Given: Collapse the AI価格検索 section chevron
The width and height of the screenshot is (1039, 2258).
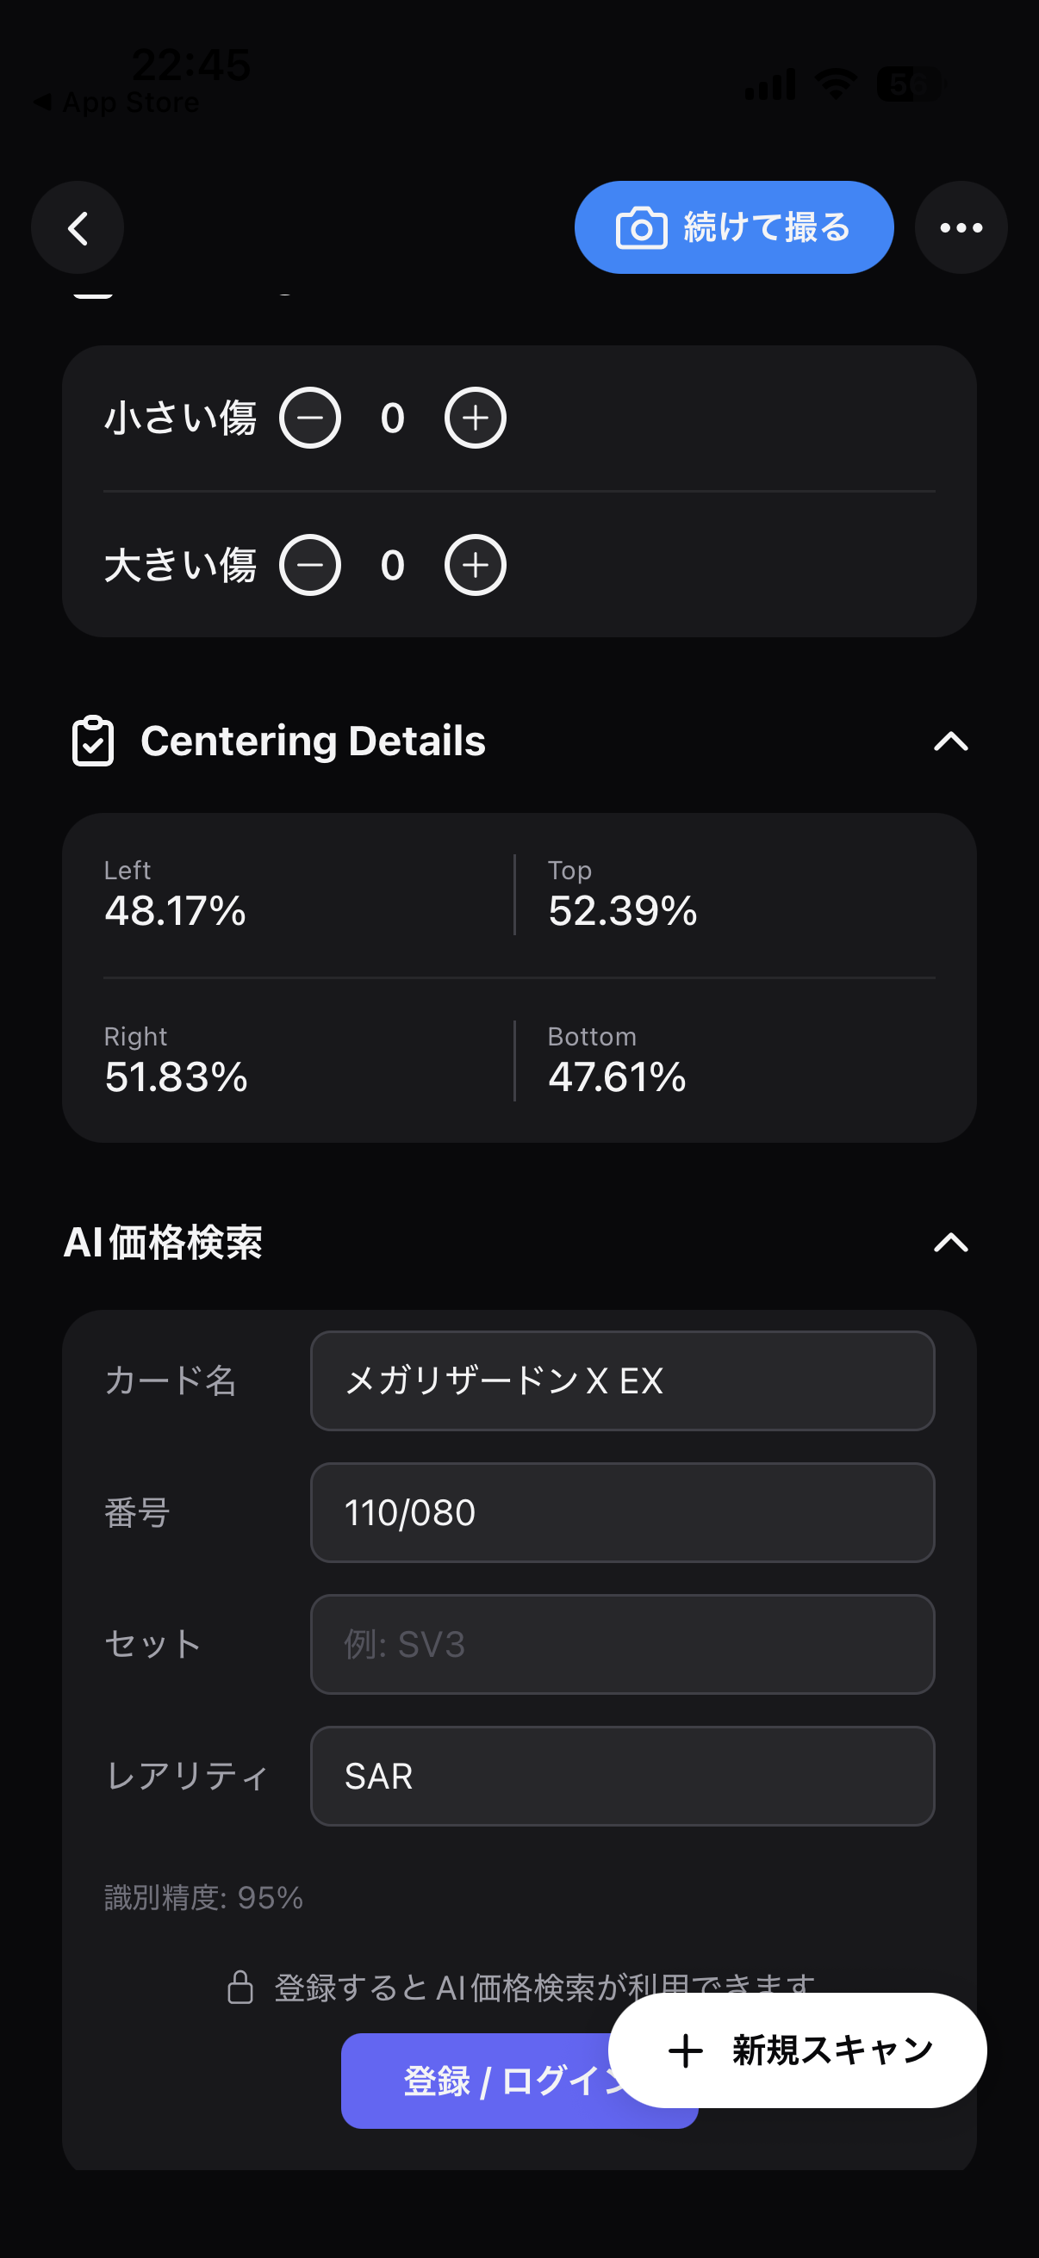Looking at the screenshot, I should 950,1242.
